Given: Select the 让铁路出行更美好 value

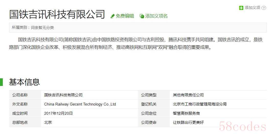Looking at the screenshot, I should tap(188, 123).
